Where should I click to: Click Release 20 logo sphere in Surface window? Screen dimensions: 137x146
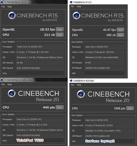click(81, 94)
